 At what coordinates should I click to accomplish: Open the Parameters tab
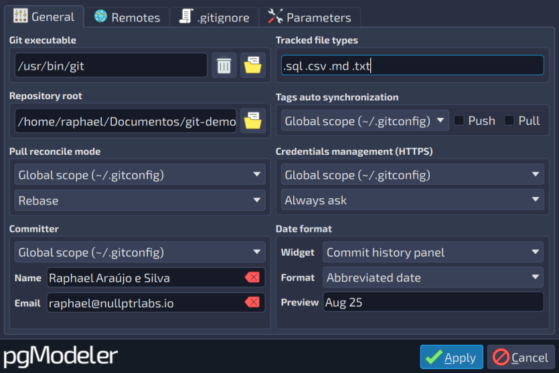pos(310,17)
